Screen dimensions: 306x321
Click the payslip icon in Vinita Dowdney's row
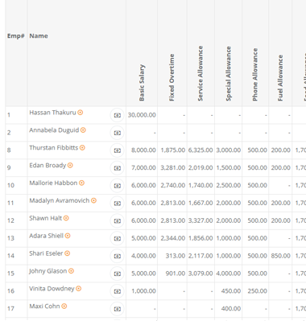click(x=118, y=291)
